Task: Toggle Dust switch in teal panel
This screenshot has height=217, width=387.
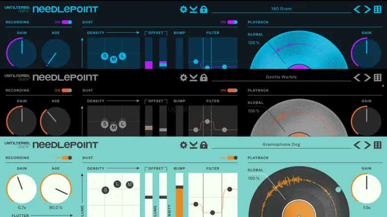Action: pyautogui.click(x=232, y=158)
